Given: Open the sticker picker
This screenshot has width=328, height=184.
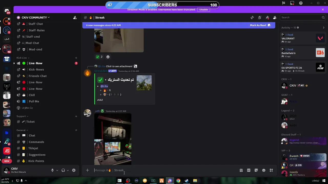Looking at the screenshot, I should (x=256, y=170).
